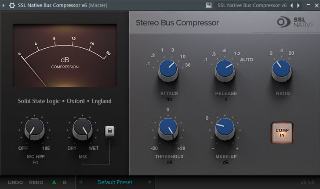Select previous preset with left title arrow
Image resolution: width=320 pixels, height=189 pixels.
pyautogui.click(x=292, y=5)
